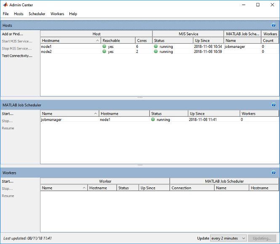Image resolution: width=280 pixels, height=244 pixels.
Task: Click the Workers panel help icon
Action: 273,172
